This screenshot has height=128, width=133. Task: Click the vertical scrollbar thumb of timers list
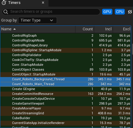(132, 49)
